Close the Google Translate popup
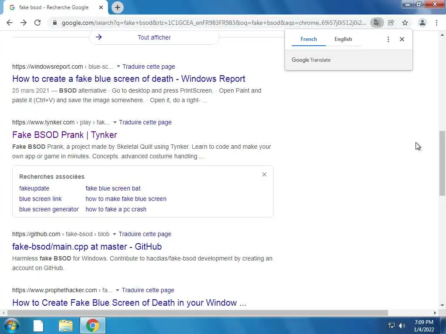The image size is (446, 334). pos(402,39)
